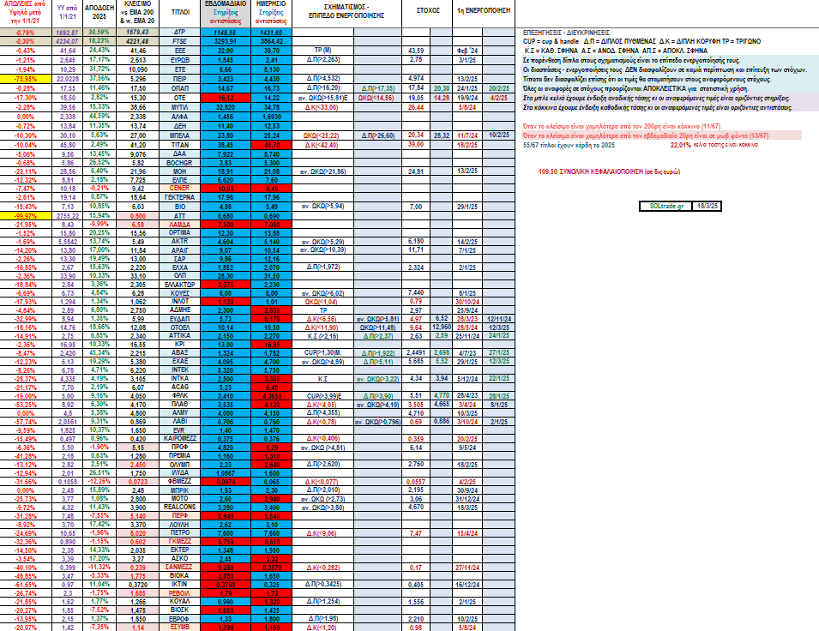Click the 'CUP(>1,30)Μ.' pattern for ΑΒΑΞ

pyautogui.click(x=322, y=353)
